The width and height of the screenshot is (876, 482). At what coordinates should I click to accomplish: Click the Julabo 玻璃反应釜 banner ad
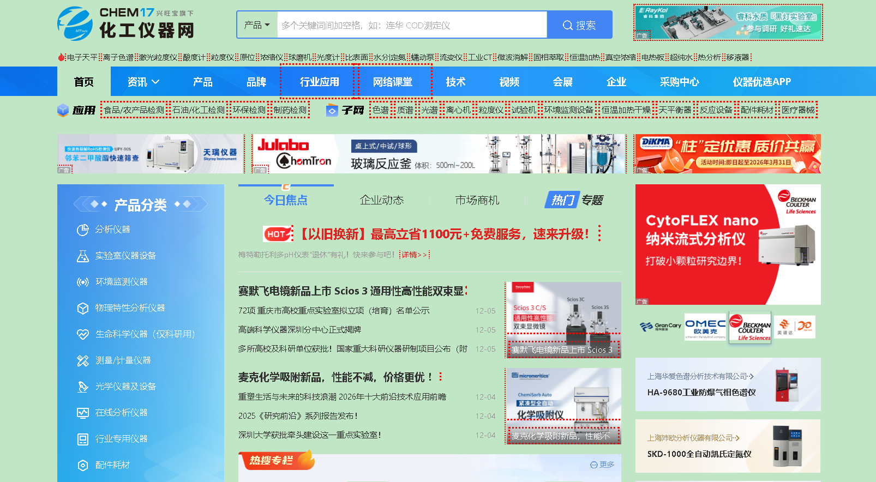coord(440,154)
